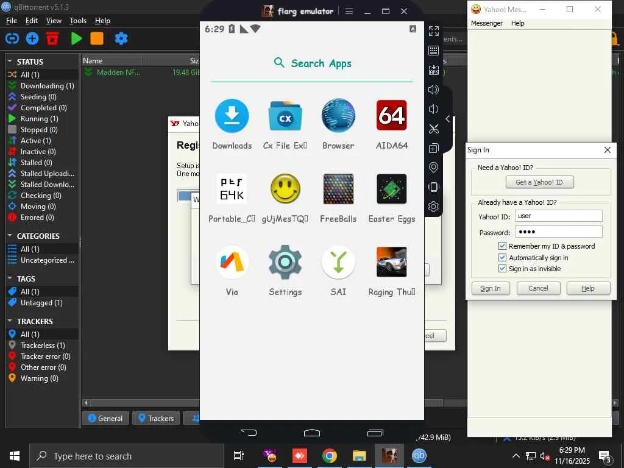The width and height of the screenshot is (624, 468).
Task: Open the emulator hamburger menu
Action: [x=349, y=11]
